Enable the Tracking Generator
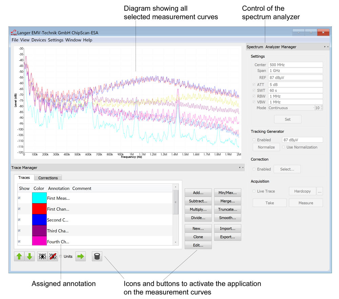 click(x=254, y=140)
